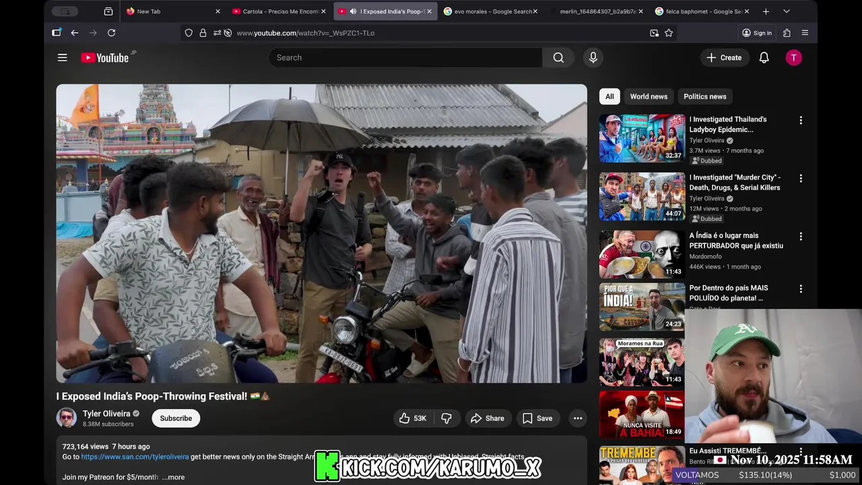Screen dimensions: 862x485
Task: Open the list all tabs chevron
Action: (x=786, y=11)
